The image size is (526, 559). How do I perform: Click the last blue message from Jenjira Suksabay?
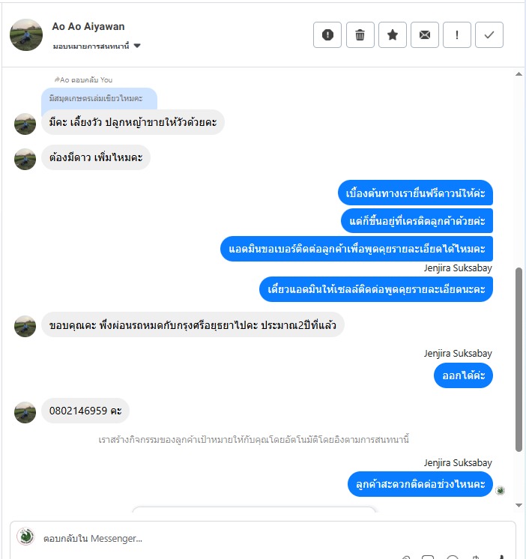(420, 484)
